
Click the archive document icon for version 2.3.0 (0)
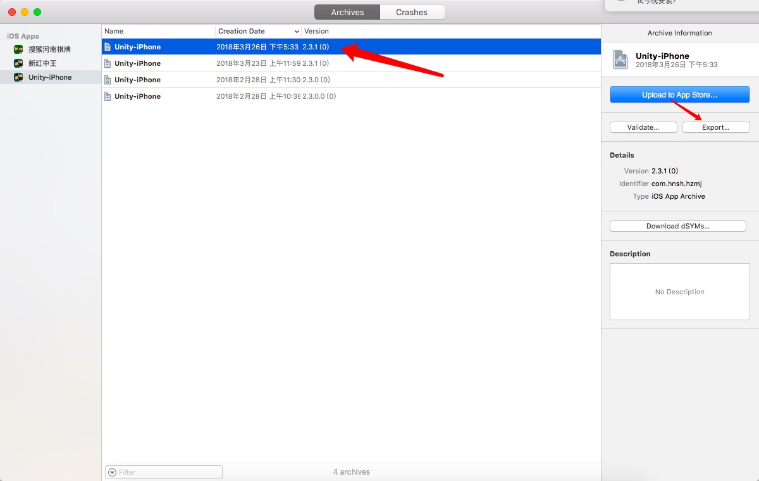click(x=107, y=80)
